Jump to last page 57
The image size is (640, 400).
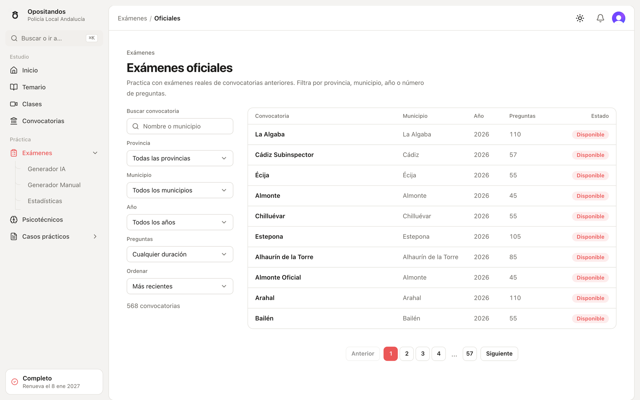[470, 354]
